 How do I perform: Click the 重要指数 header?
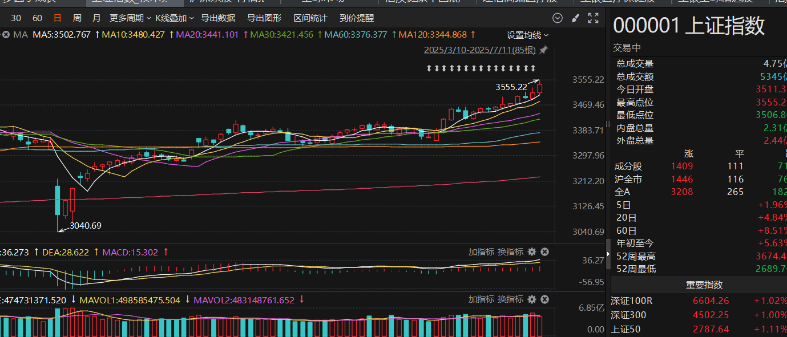pos(704,285)
